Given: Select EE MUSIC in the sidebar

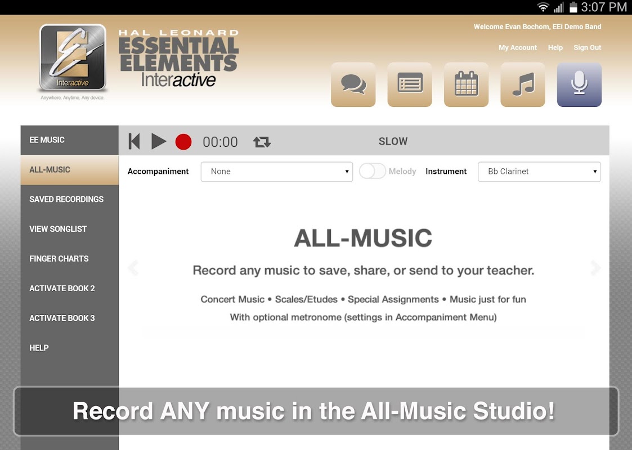Looking at the screenshot, I should (70, 140).
